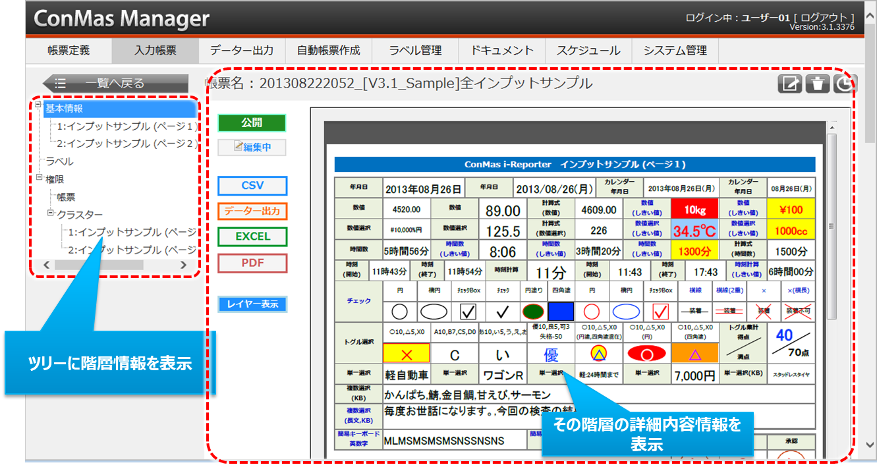Select the ラベル item in the tree
The height and width of the screenshot is (471, 877).
[59, 161]
